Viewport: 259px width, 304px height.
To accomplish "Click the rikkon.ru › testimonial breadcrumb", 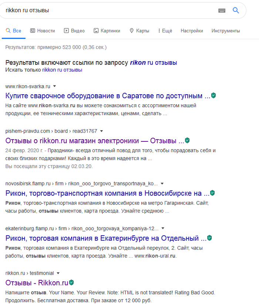I will coord(30,273).
